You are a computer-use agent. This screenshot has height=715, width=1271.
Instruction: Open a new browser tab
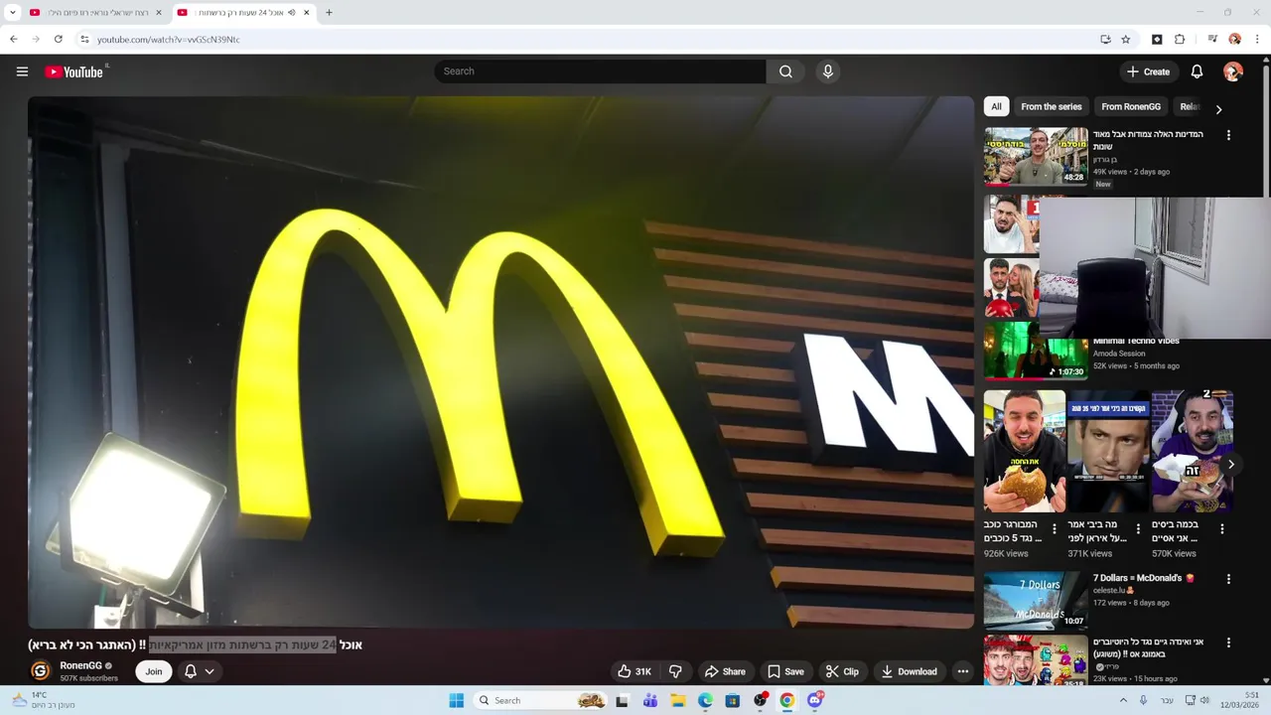pyautogui.click(x=329, y=13)
